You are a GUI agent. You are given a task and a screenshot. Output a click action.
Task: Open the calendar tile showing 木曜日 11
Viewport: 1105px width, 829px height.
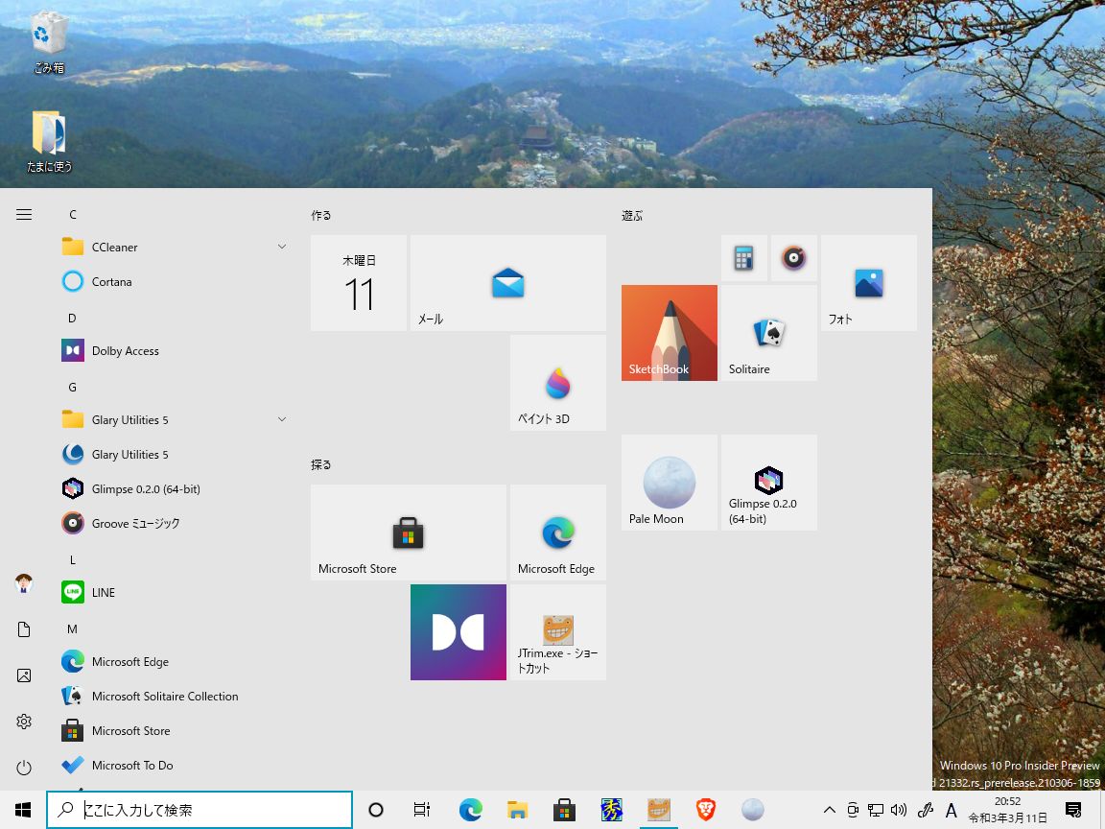tap(359, 283)
